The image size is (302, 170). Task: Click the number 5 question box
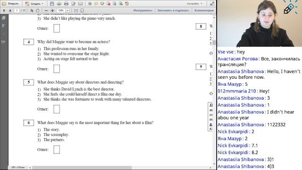pyautogui.click(x=29, y=82)
